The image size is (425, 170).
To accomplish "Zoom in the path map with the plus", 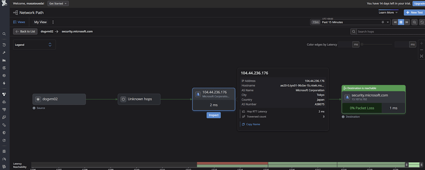I will click(421, 43).
